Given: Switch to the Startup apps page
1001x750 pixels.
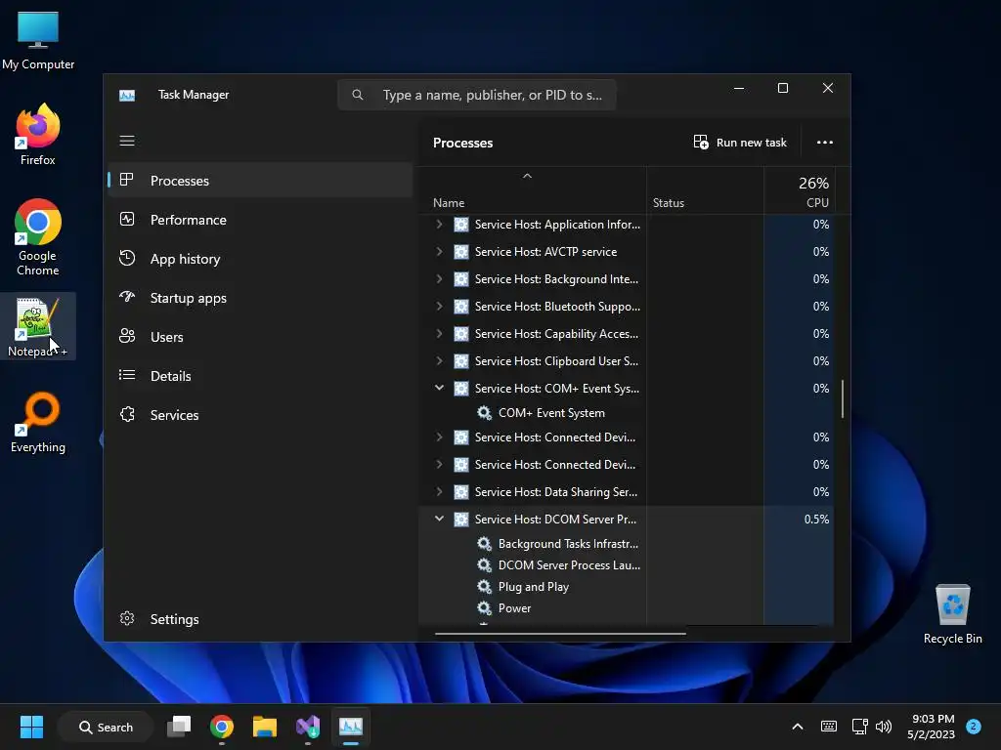Looking at the screenshot, I should [260, 297].
